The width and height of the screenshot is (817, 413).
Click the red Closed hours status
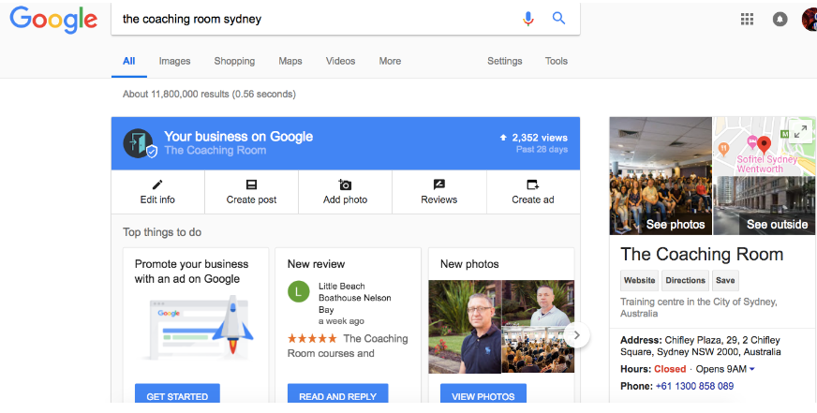tap(670, 369)
